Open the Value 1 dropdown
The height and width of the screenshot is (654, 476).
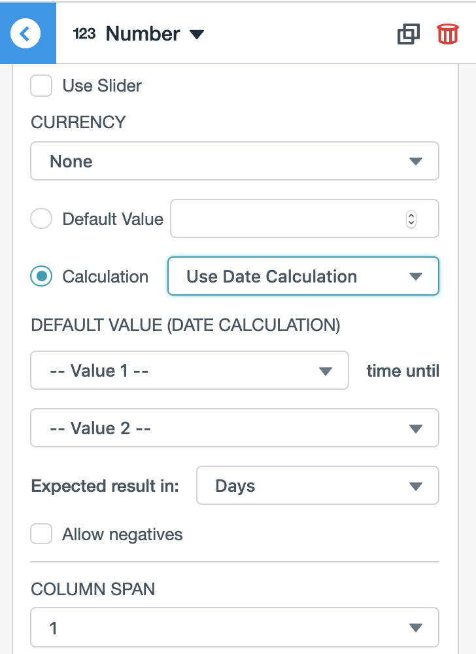190,370
